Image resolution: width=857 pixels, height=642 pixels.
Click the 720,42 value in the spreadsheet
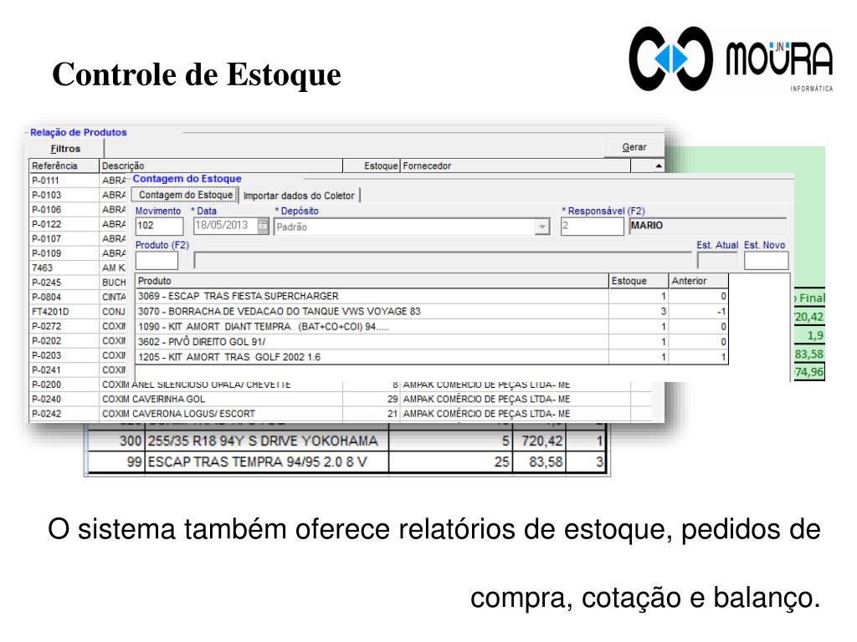(541, 441)
